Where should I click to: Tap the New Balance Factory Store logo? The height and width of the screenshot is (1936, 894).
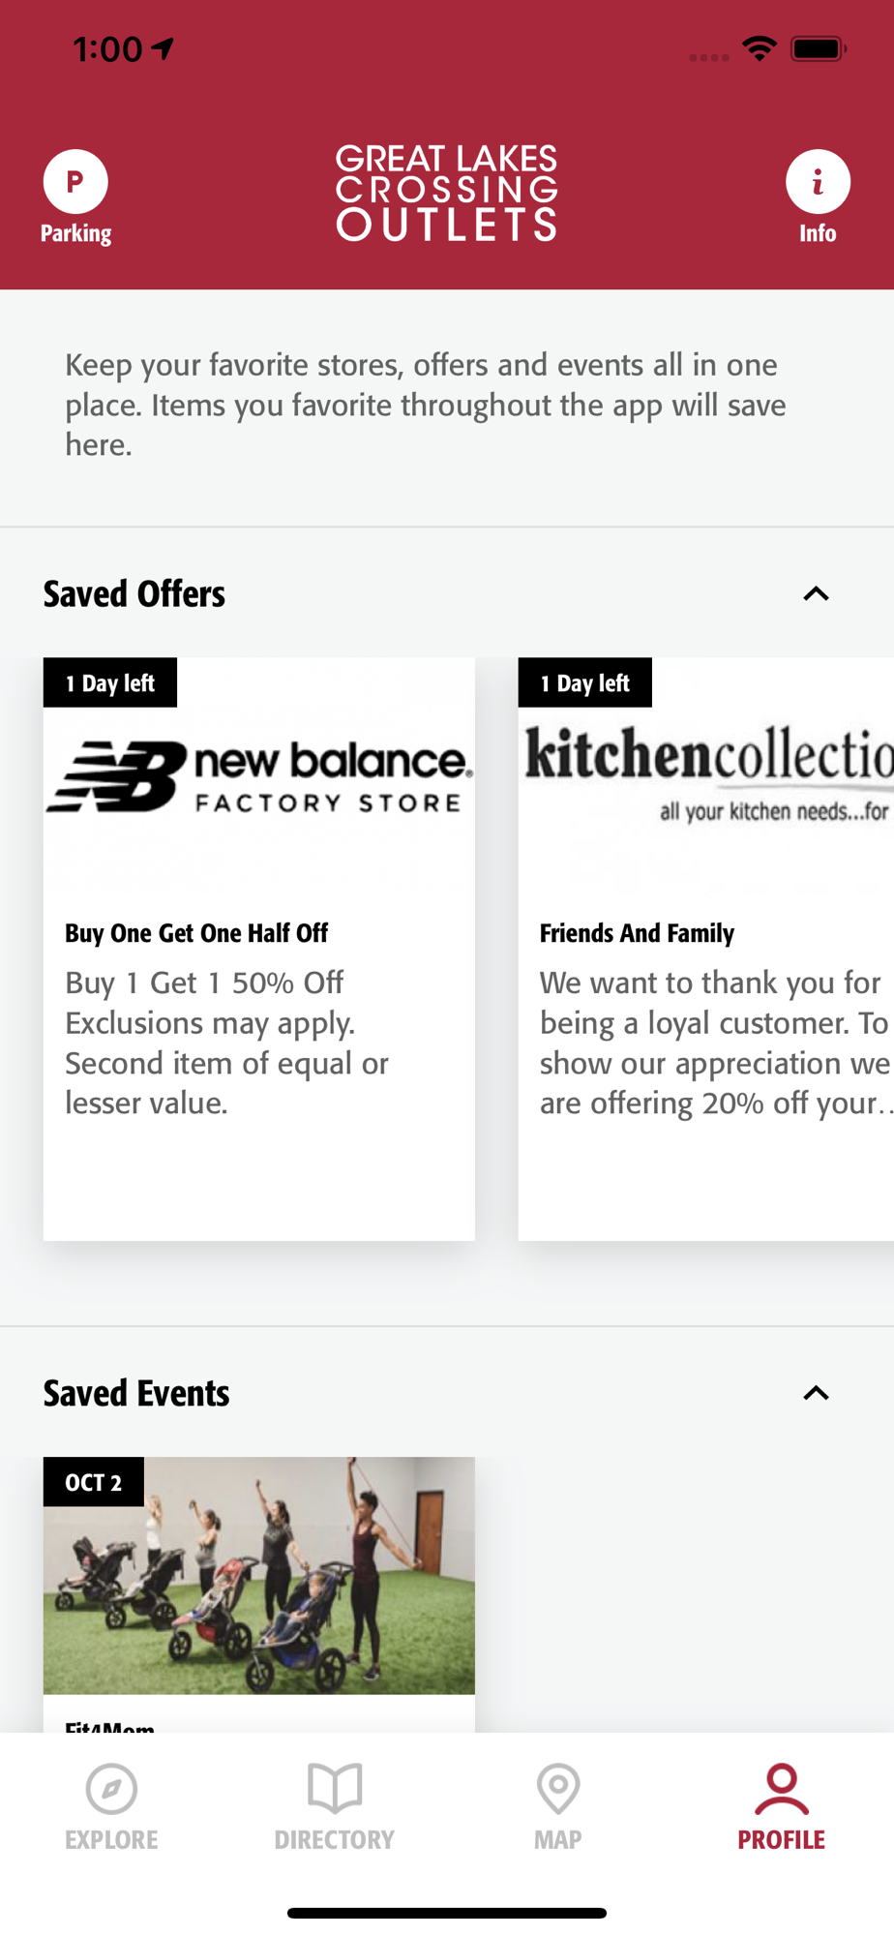[259, 776]
